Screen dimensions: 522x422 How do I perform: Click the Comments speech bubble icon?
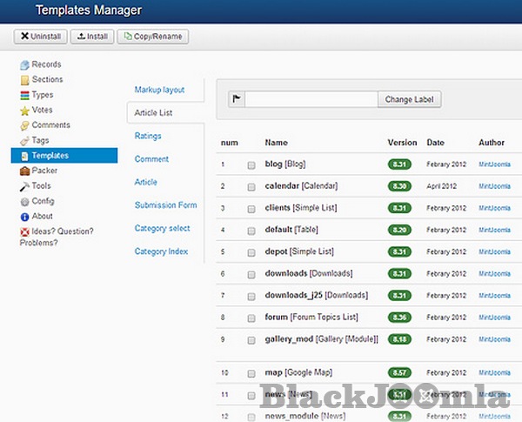click(x=24, y=125)
